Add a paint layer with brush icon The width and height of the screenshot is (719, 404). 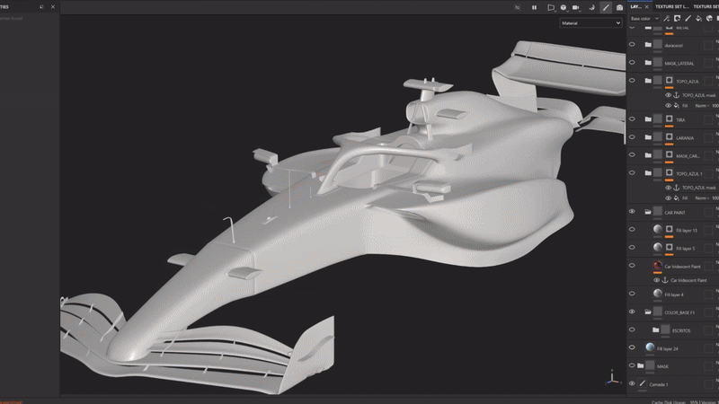coord(688,18)
